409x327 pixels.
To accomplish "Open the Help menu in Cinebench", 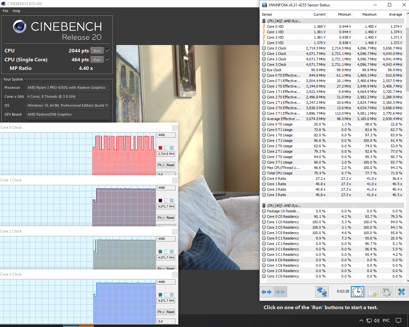I will pos(17,11).
